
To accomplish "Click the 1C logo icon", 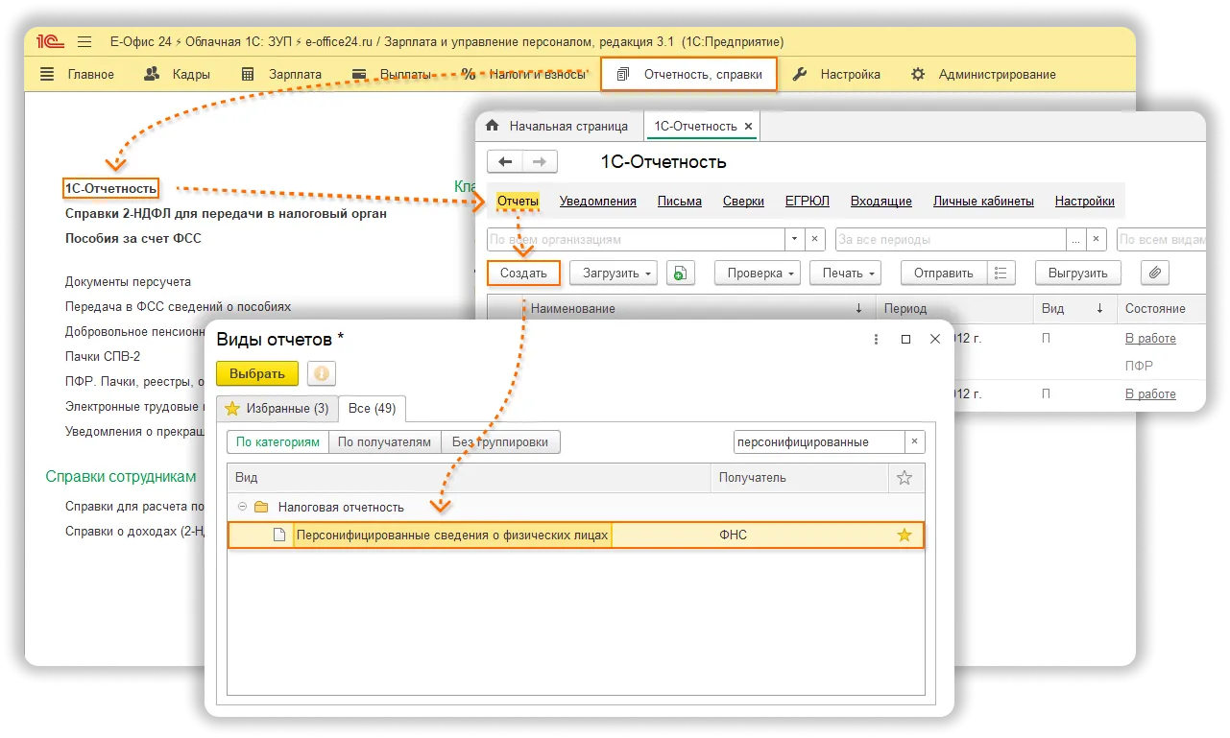I will point(48,41).
